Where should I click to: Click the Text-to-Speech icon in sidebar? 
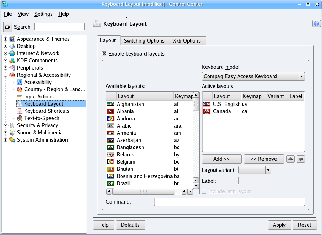19,118
